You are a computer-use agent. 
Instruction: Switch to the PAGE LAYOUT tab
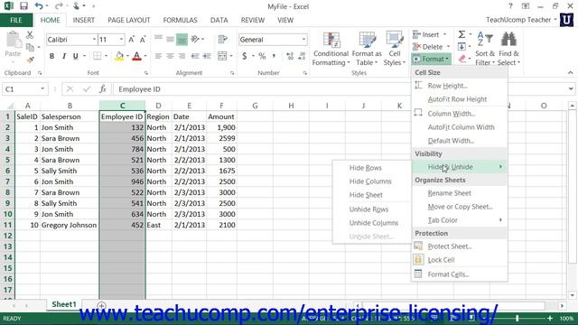coord(129,20)
